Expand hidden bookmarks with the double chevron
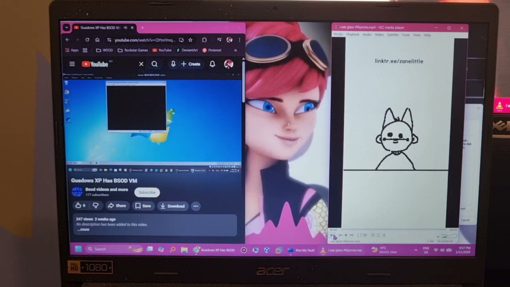 pyautogui.click(x=235, y=50)
